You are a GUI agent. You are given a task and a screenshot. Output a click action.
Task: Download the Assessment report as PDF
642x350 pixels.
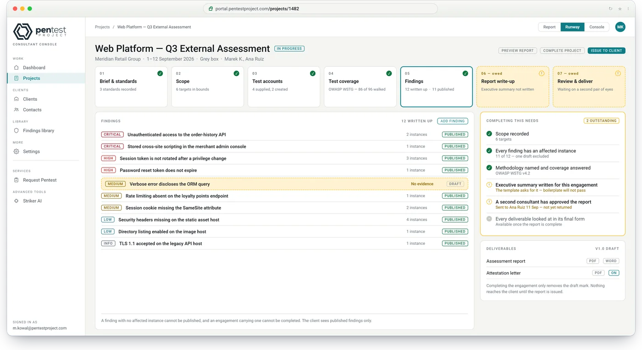(593, 261)
